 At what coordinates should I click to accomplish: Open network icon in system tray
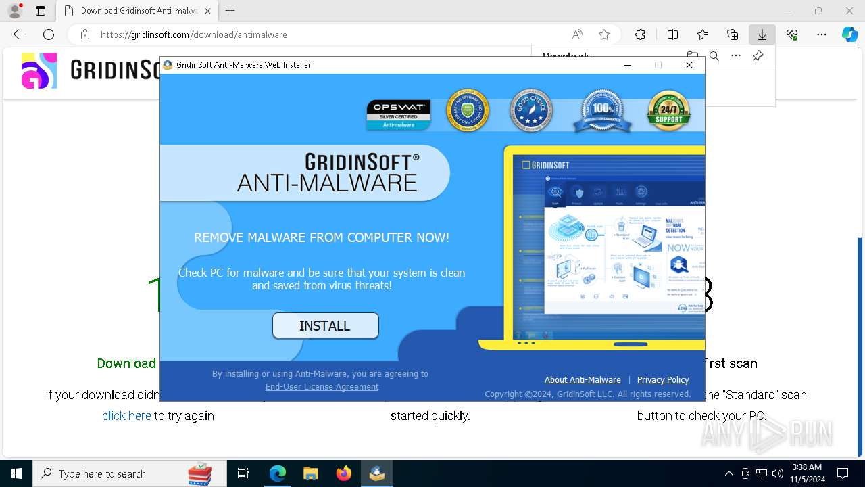762,473
